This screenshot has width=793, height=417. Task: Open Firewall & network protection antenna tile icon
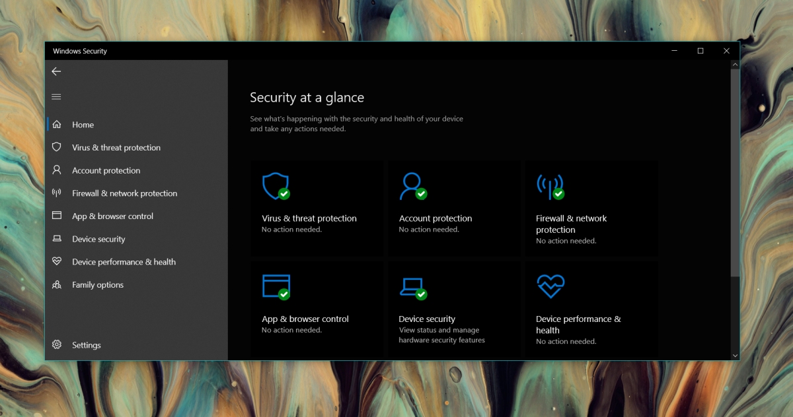point(550,187)
